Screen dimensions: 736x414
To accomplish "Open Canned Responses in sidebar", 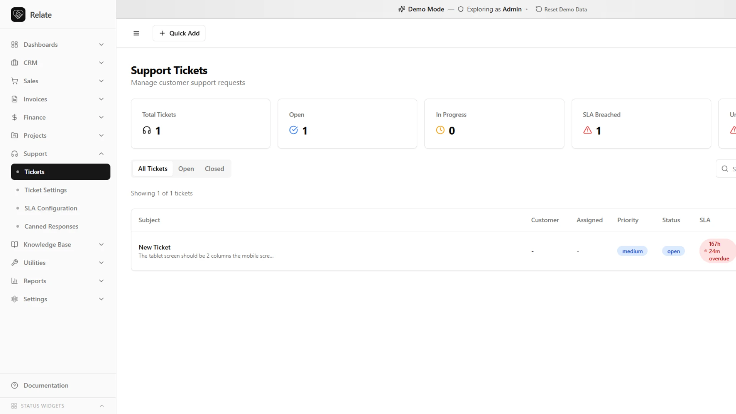I will [x=61, y=227].
